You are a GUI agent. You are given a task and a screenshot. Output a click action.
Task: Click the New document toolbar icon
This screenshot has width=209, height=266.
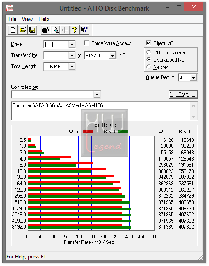tap(13, 30)
